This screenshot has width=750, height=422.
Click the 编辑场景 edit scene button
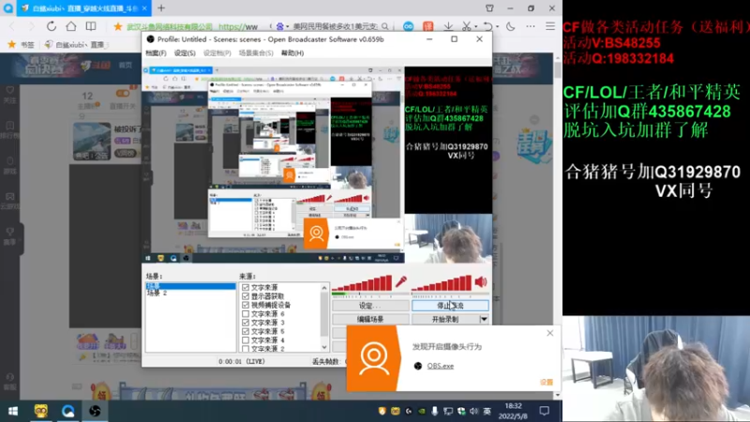pos(370,319)
